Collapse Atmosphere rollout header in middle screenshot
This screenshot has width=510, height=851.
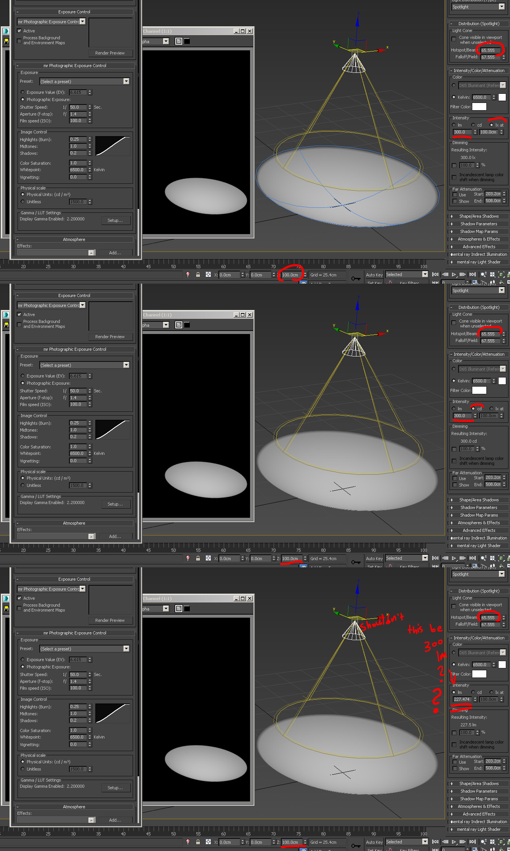pos(74,523)
